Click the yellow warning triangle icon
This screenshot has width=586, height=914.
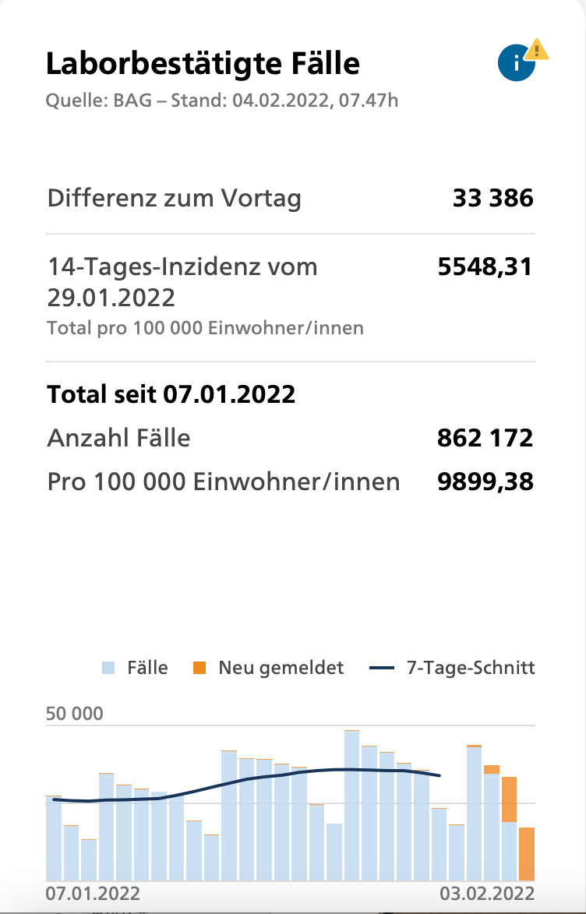[536, 50]
